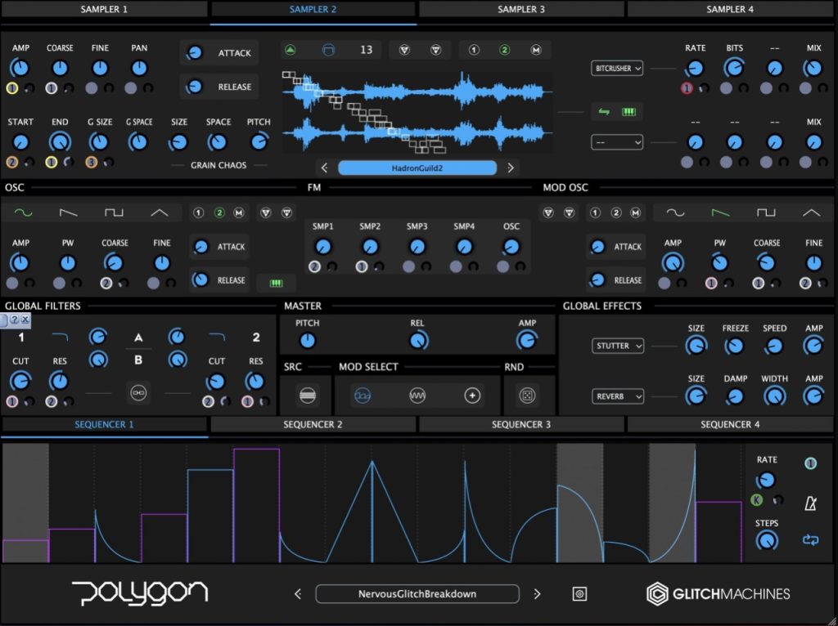Click the sampler AMP knob
This screenshot has width=838, height=626.
(20, 68)
